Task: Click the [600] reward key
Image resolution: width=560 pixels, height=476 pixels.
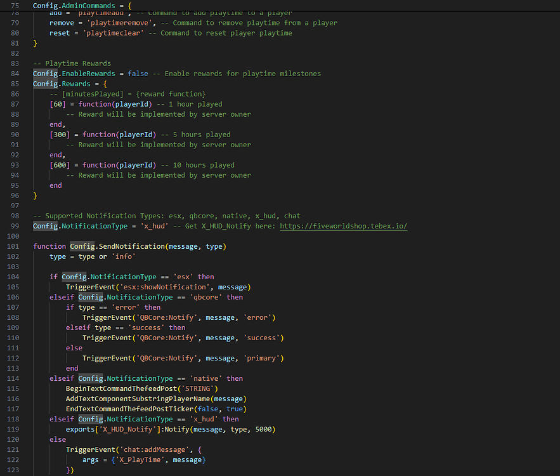Action: (60, 165)
